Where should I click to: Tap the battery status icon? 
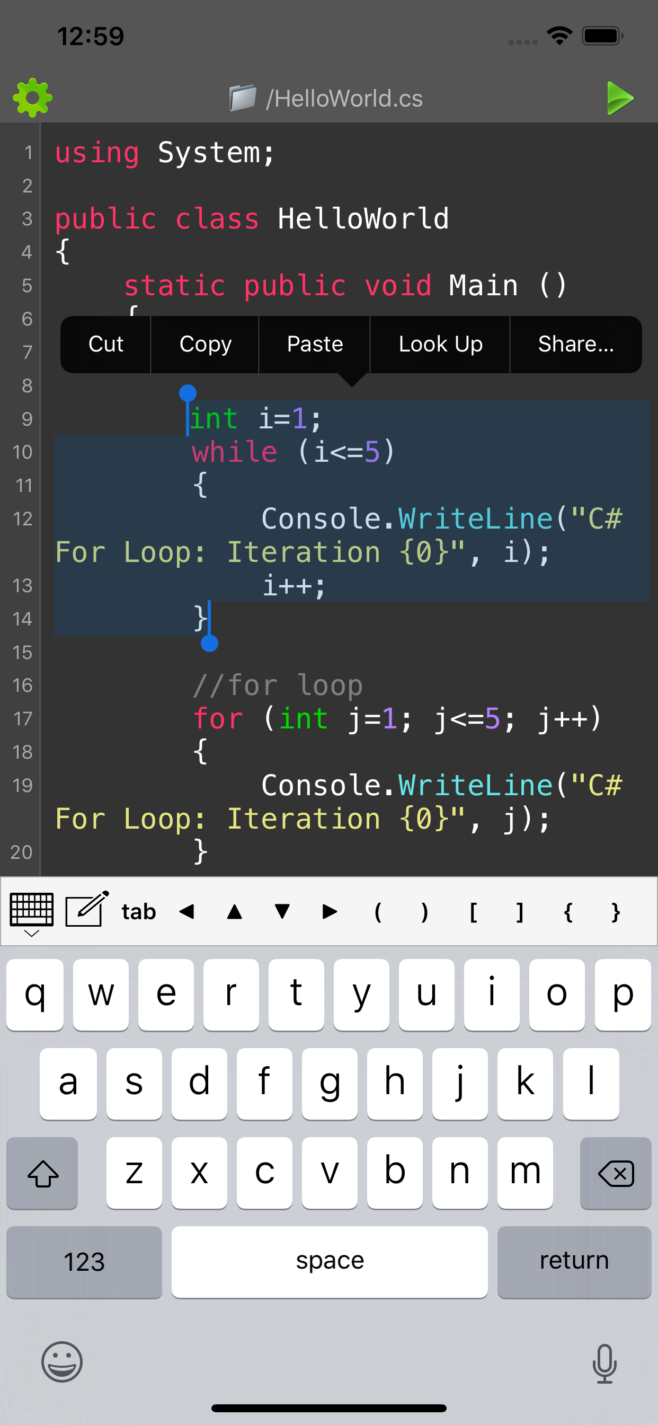pyautogui.click(x=602, y=36)
